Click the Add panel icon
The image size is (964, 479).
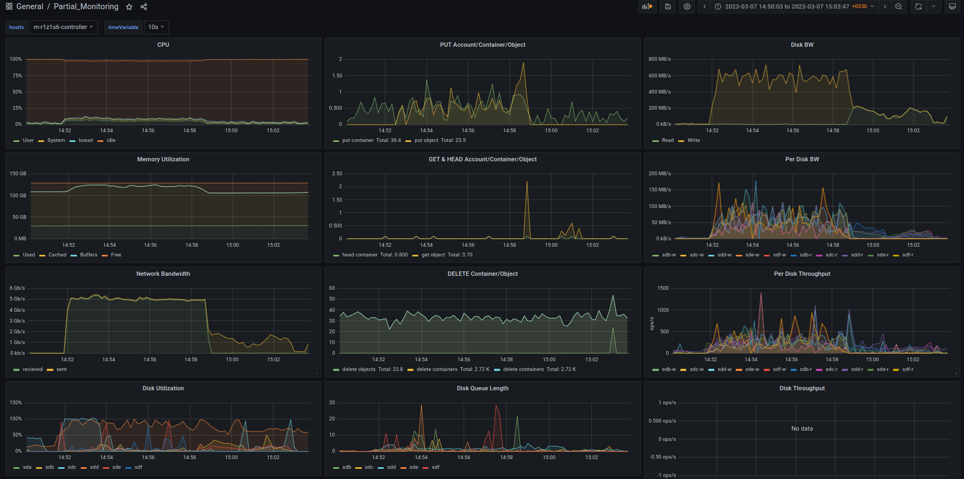click(x=647, y=6)
